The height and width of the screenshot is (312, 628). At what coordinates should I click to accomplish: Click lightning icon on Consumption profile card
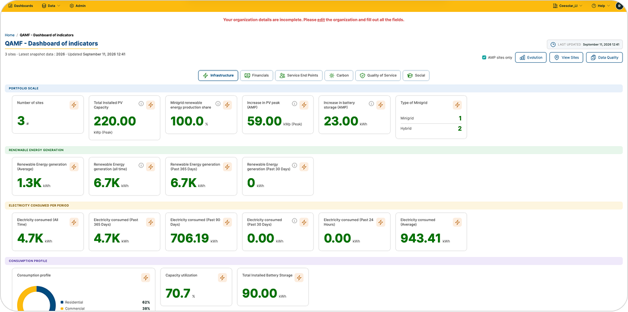click(146, 278)
